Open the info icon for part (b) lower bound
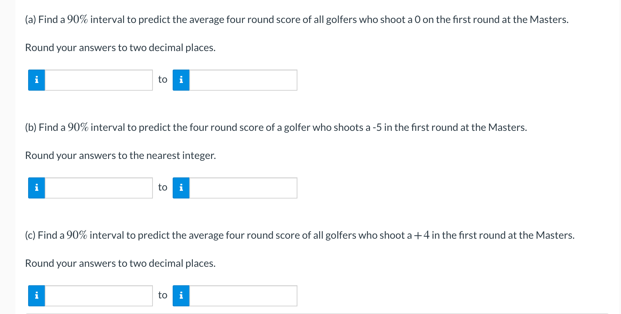621x314 pixels. click(36, 188)
